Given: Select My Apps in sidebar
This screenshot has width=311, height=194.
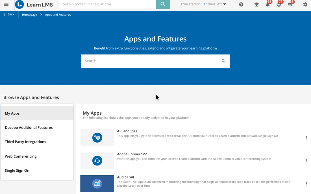Looking at the screenshot, I should [37, 113].
